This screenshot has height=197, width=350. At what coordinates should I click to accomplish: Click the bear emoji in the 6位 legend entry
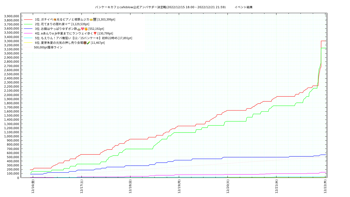pos(85,43)
